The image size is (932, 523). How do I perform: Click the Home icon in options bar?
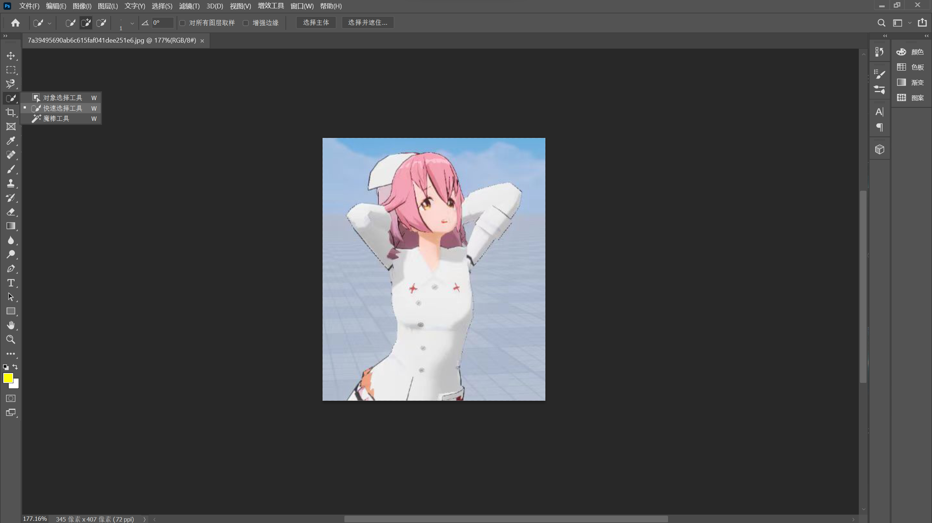15,23
